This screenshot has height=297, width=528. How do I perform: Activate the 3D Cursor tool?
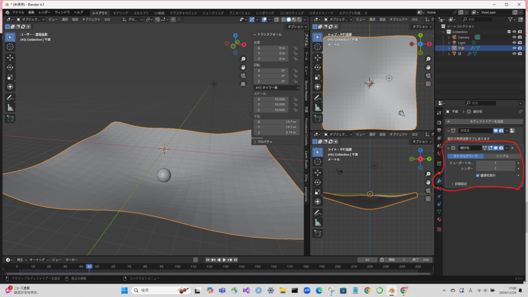pyautogui.click(x=10, y=47)
